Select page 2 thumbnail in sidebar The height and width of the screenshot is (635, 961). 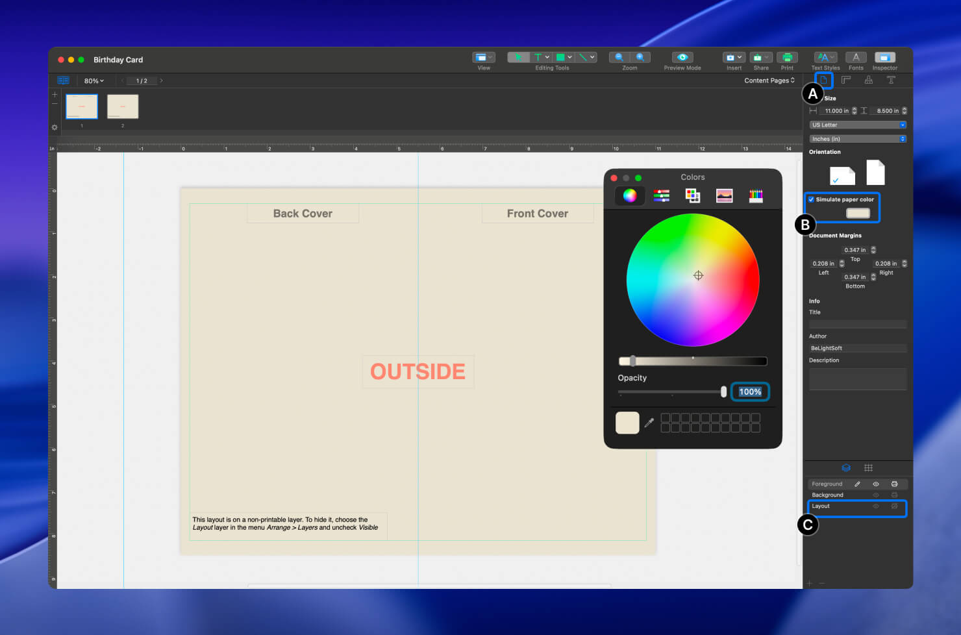pyautogui.click(x=122, y=105)
